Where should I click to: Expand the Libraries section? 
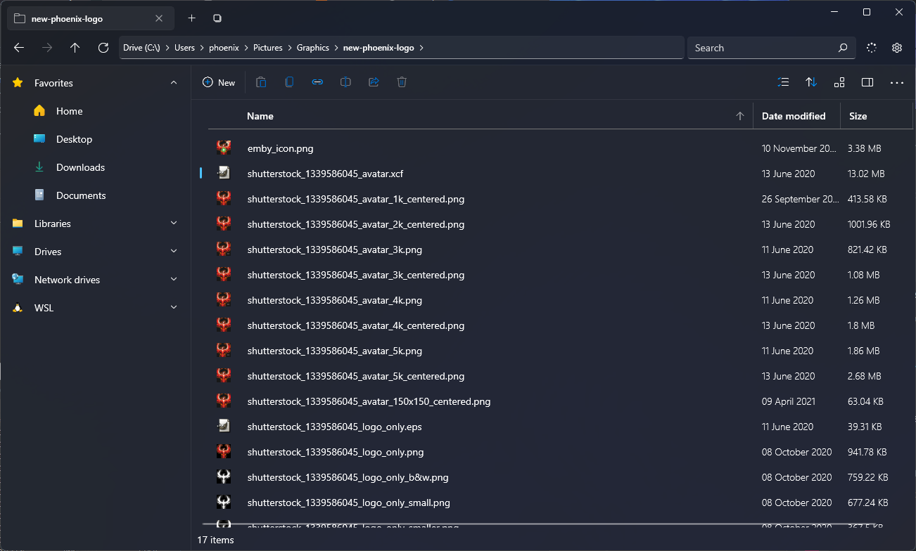point(174,223)
